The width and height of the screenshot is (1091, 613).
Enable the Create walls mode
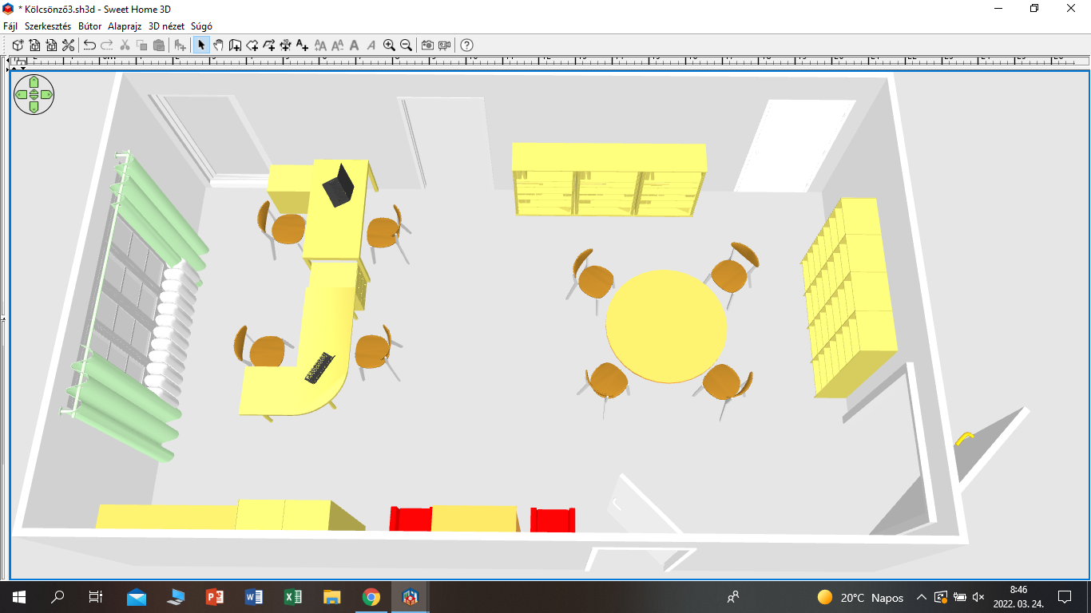pyautogui.click(x=235, y=45)
